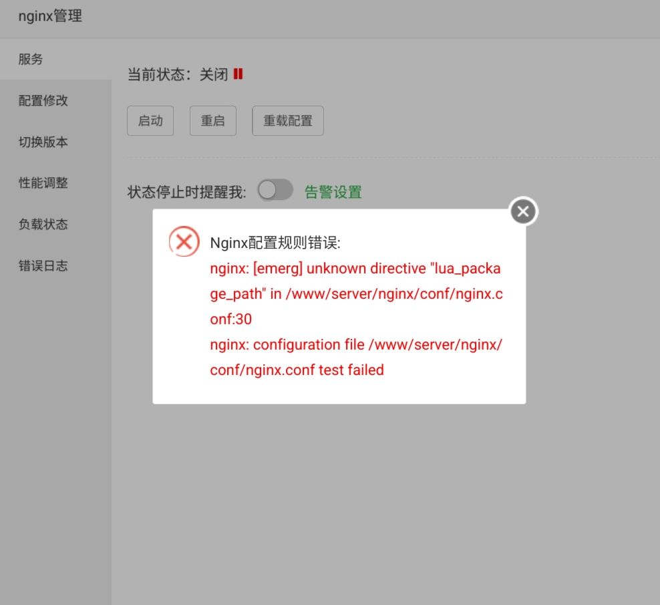Click the red error X icon
Image resolution: width=660 pixels, height=605 pixels.
click(x=184, y=241)
